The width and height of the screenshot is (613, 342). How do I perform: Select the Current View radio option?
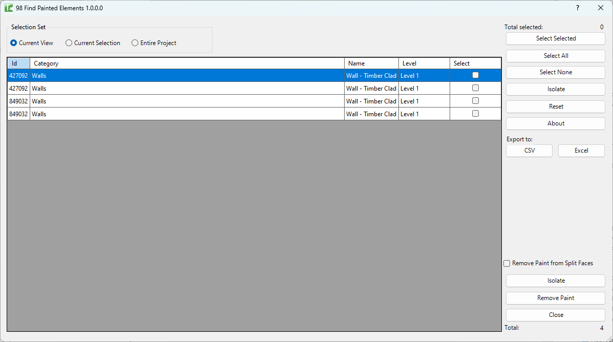point(13,43)
